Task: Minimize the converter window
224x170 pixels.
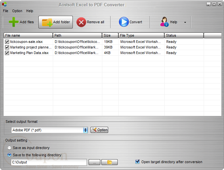Action: pyautogui.click(x=209, y=5)
